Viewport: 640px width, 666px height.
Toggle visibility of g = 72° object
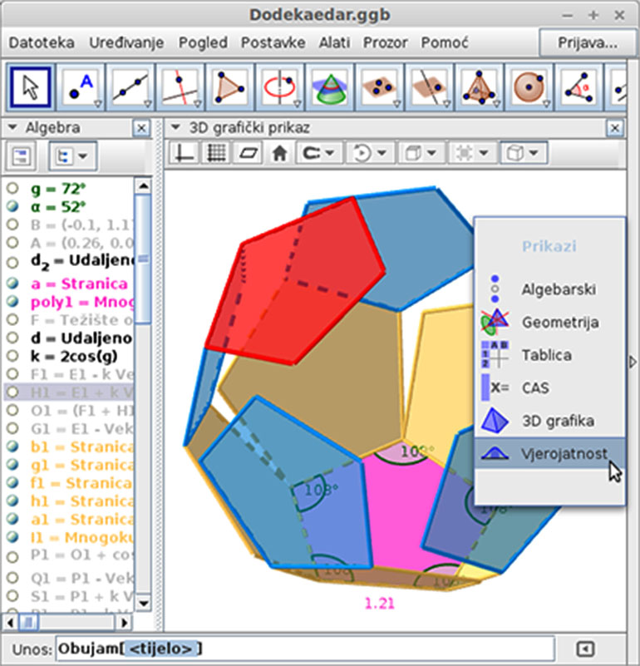12,189
